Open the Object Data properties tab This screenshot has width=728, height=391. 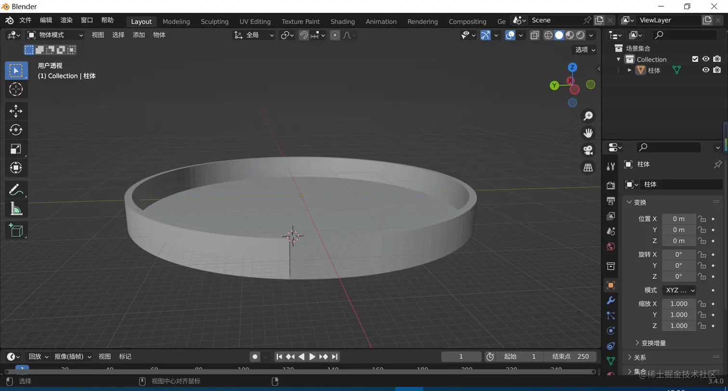(611, 361)
